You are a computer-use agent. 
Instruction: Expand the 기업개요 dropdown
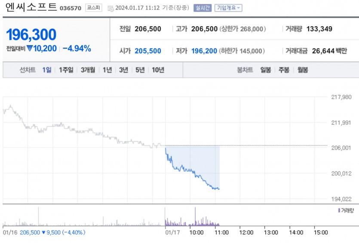[x=228, y=8]
